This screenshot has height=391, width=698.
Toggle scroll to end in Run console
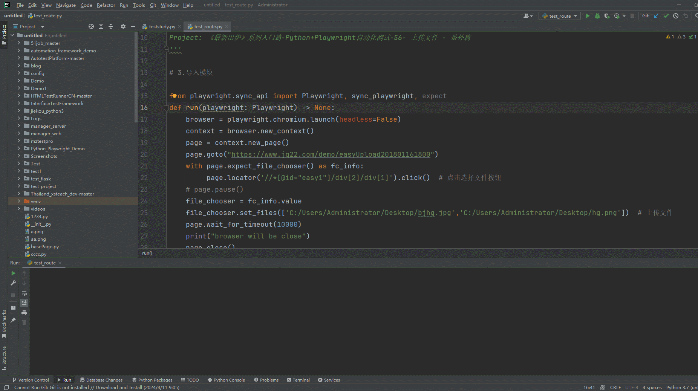pos(24,303)
